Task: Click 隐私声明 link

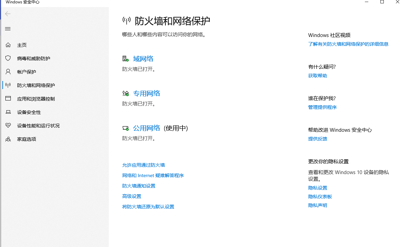Action: click(318, 205)
